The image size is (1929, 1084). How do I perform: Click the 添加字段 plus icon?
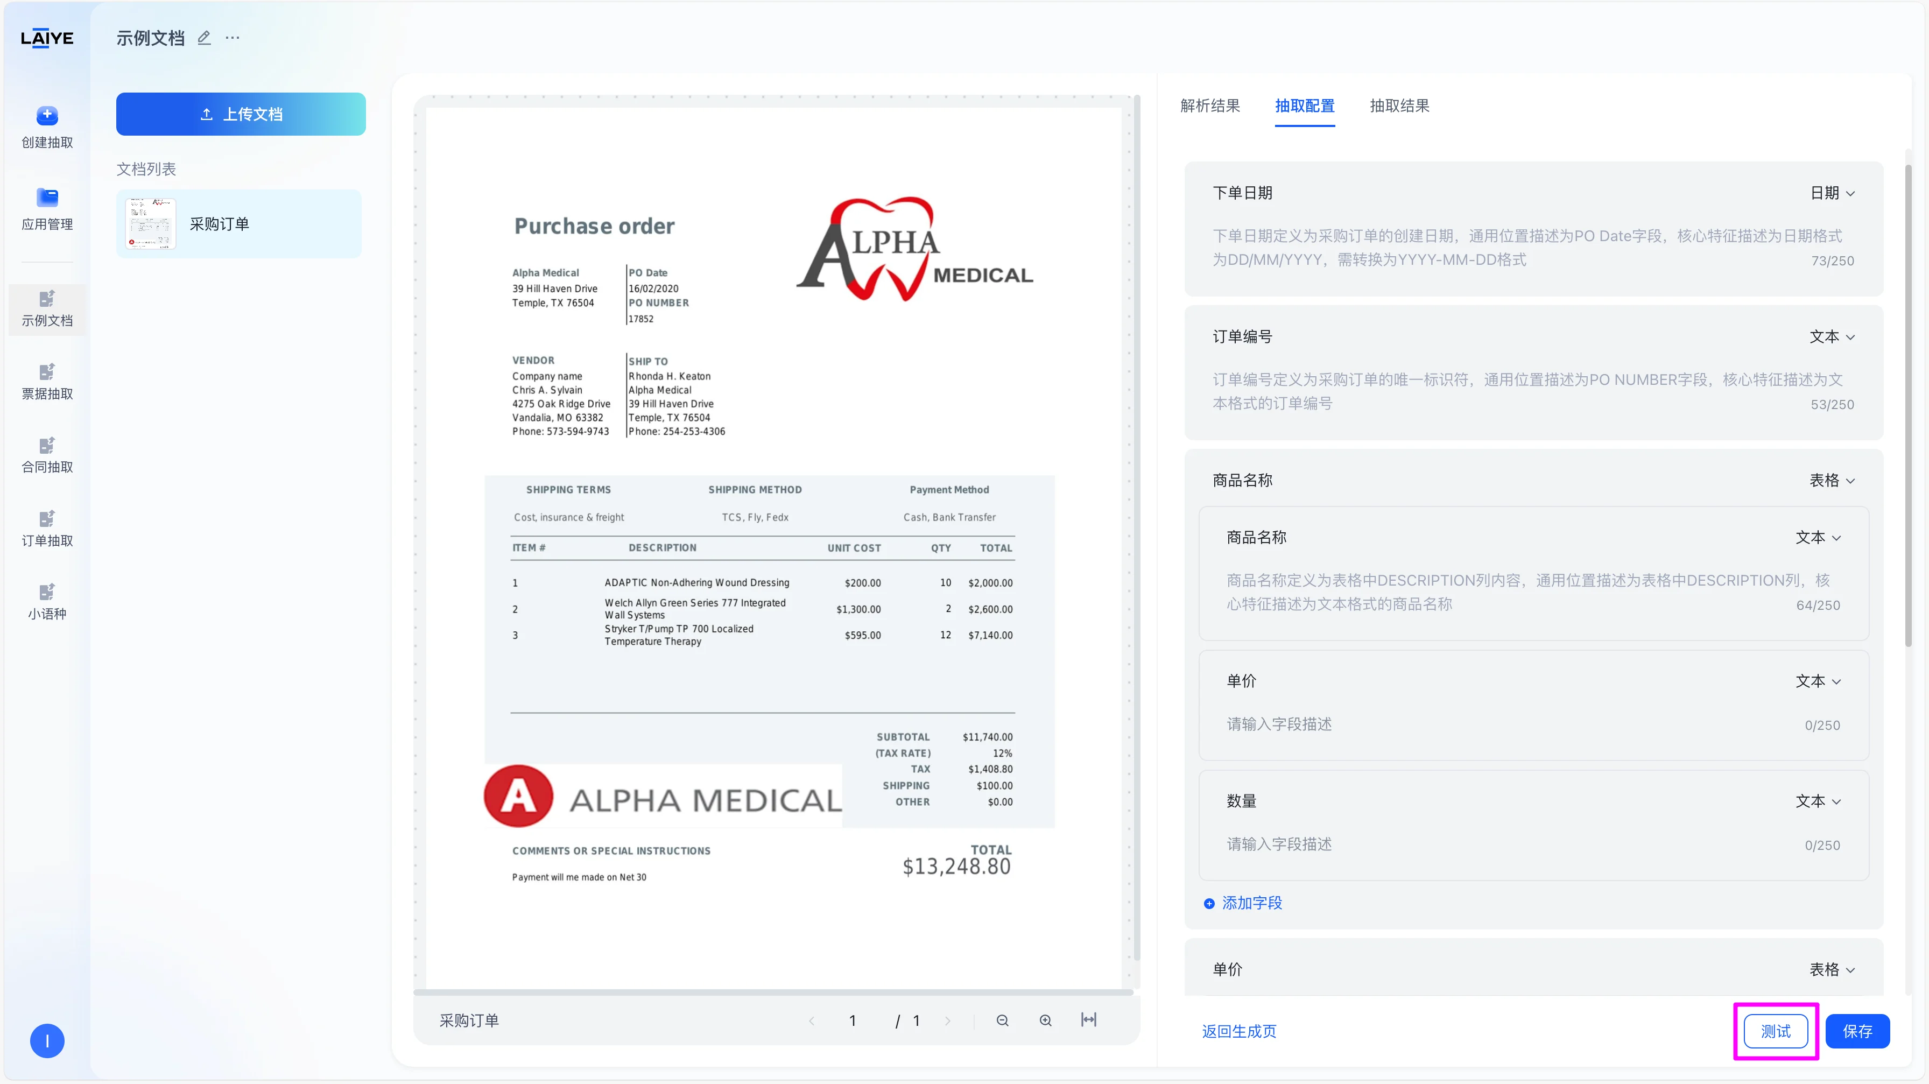click(x=1209, y=904)
